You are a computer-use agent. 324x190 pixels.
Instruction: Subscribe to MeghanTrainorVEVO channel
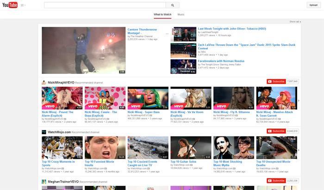276,181
